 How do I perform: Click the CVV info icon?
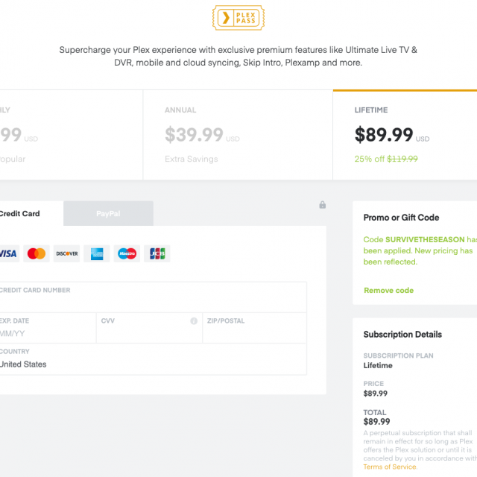coord(194,321)
